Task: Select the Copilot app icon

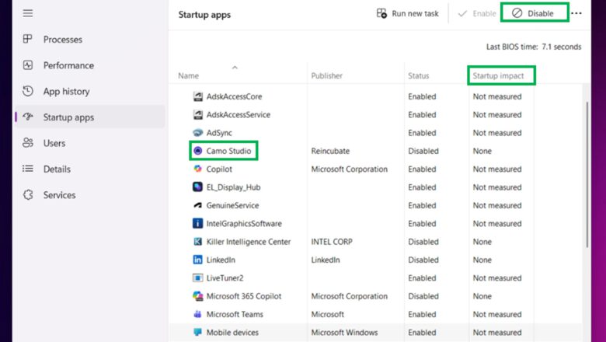Action: click(x=197, y=169)
